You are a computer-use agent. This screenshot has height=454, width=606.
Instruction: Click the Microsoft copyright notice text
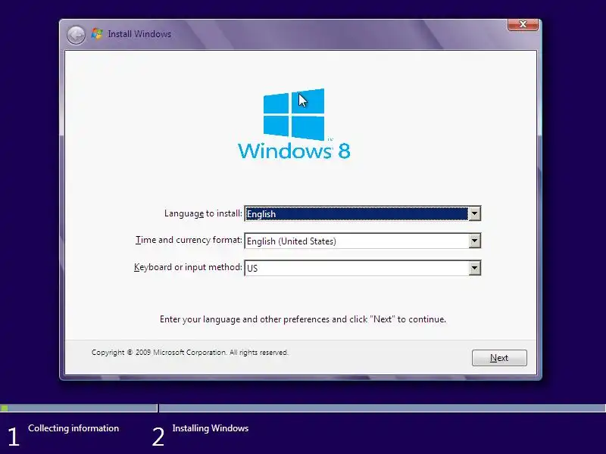point(190,353)
